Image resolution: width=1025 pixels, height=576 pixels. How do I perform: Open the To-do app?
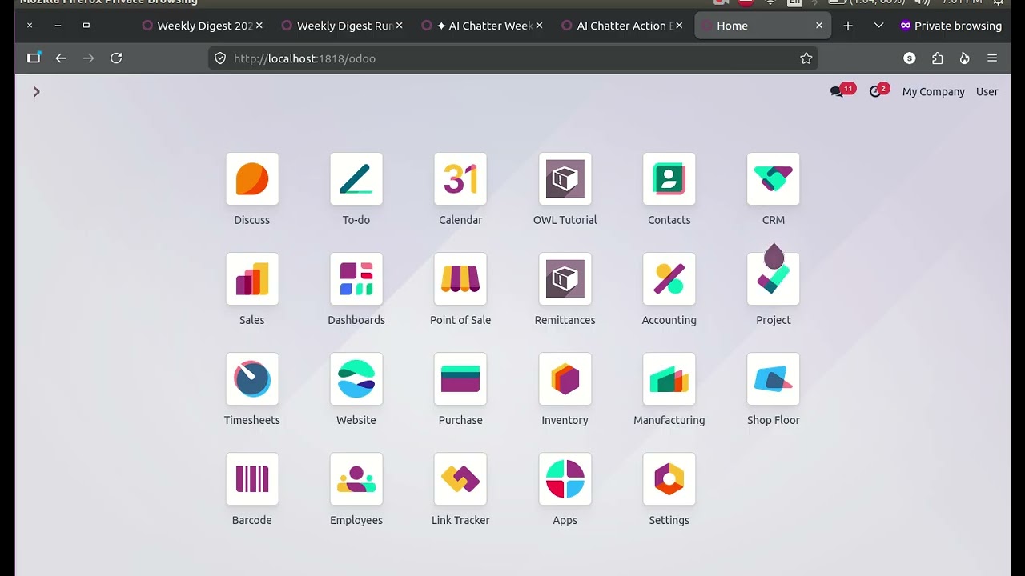(356, 179)
